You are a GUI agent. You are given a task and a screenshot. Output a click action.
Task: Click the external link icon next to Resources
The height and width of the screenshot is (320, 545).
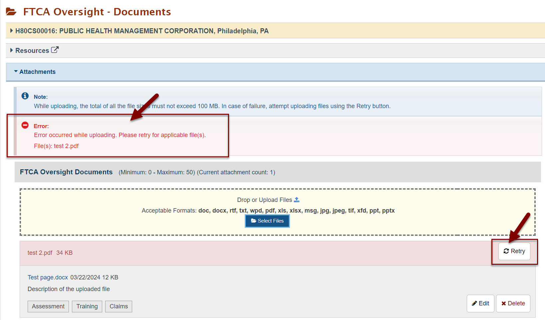pyautogui.click(x=55, y=50)
